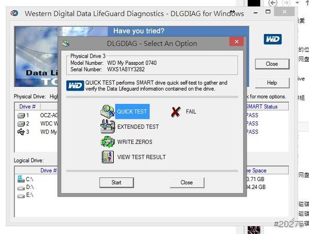Close the Select An Option dialog
The width and height of the screenshot is (309, 234).
[187, 183]
